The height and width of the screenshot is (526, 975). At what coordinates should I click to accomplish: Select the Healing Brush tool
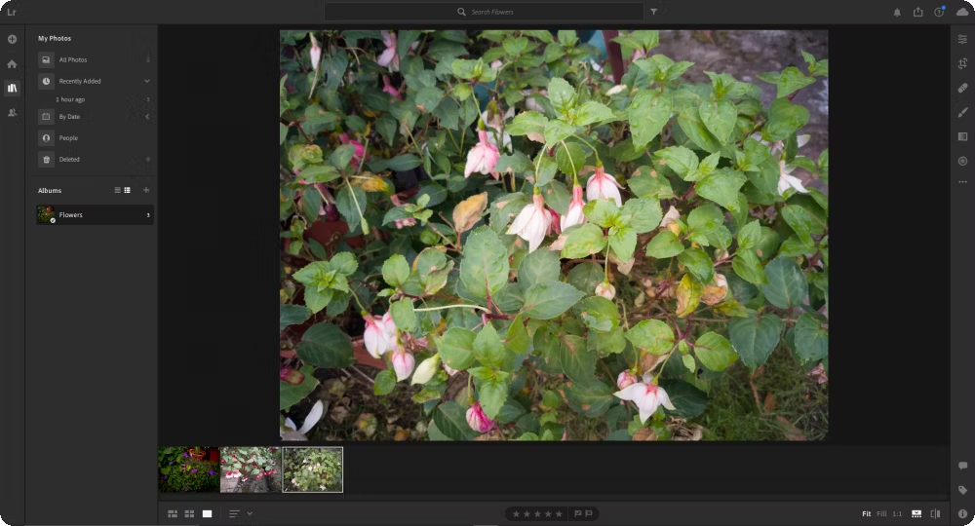pos(962,89)
